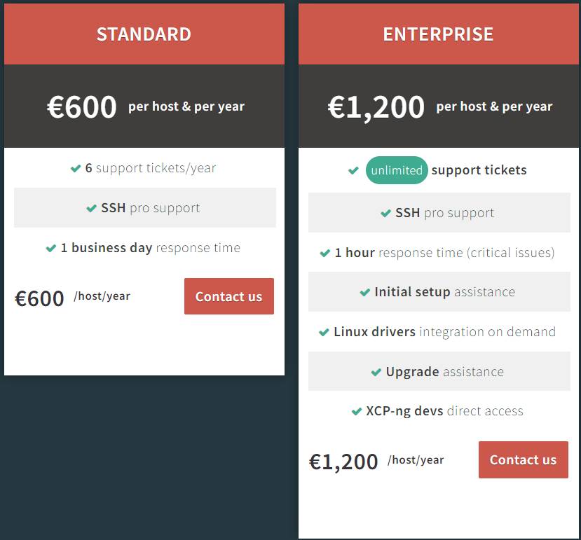581x540 pixels.
Task: Click checkmark beside 6 support tickets/year
Action: (76, 169)
